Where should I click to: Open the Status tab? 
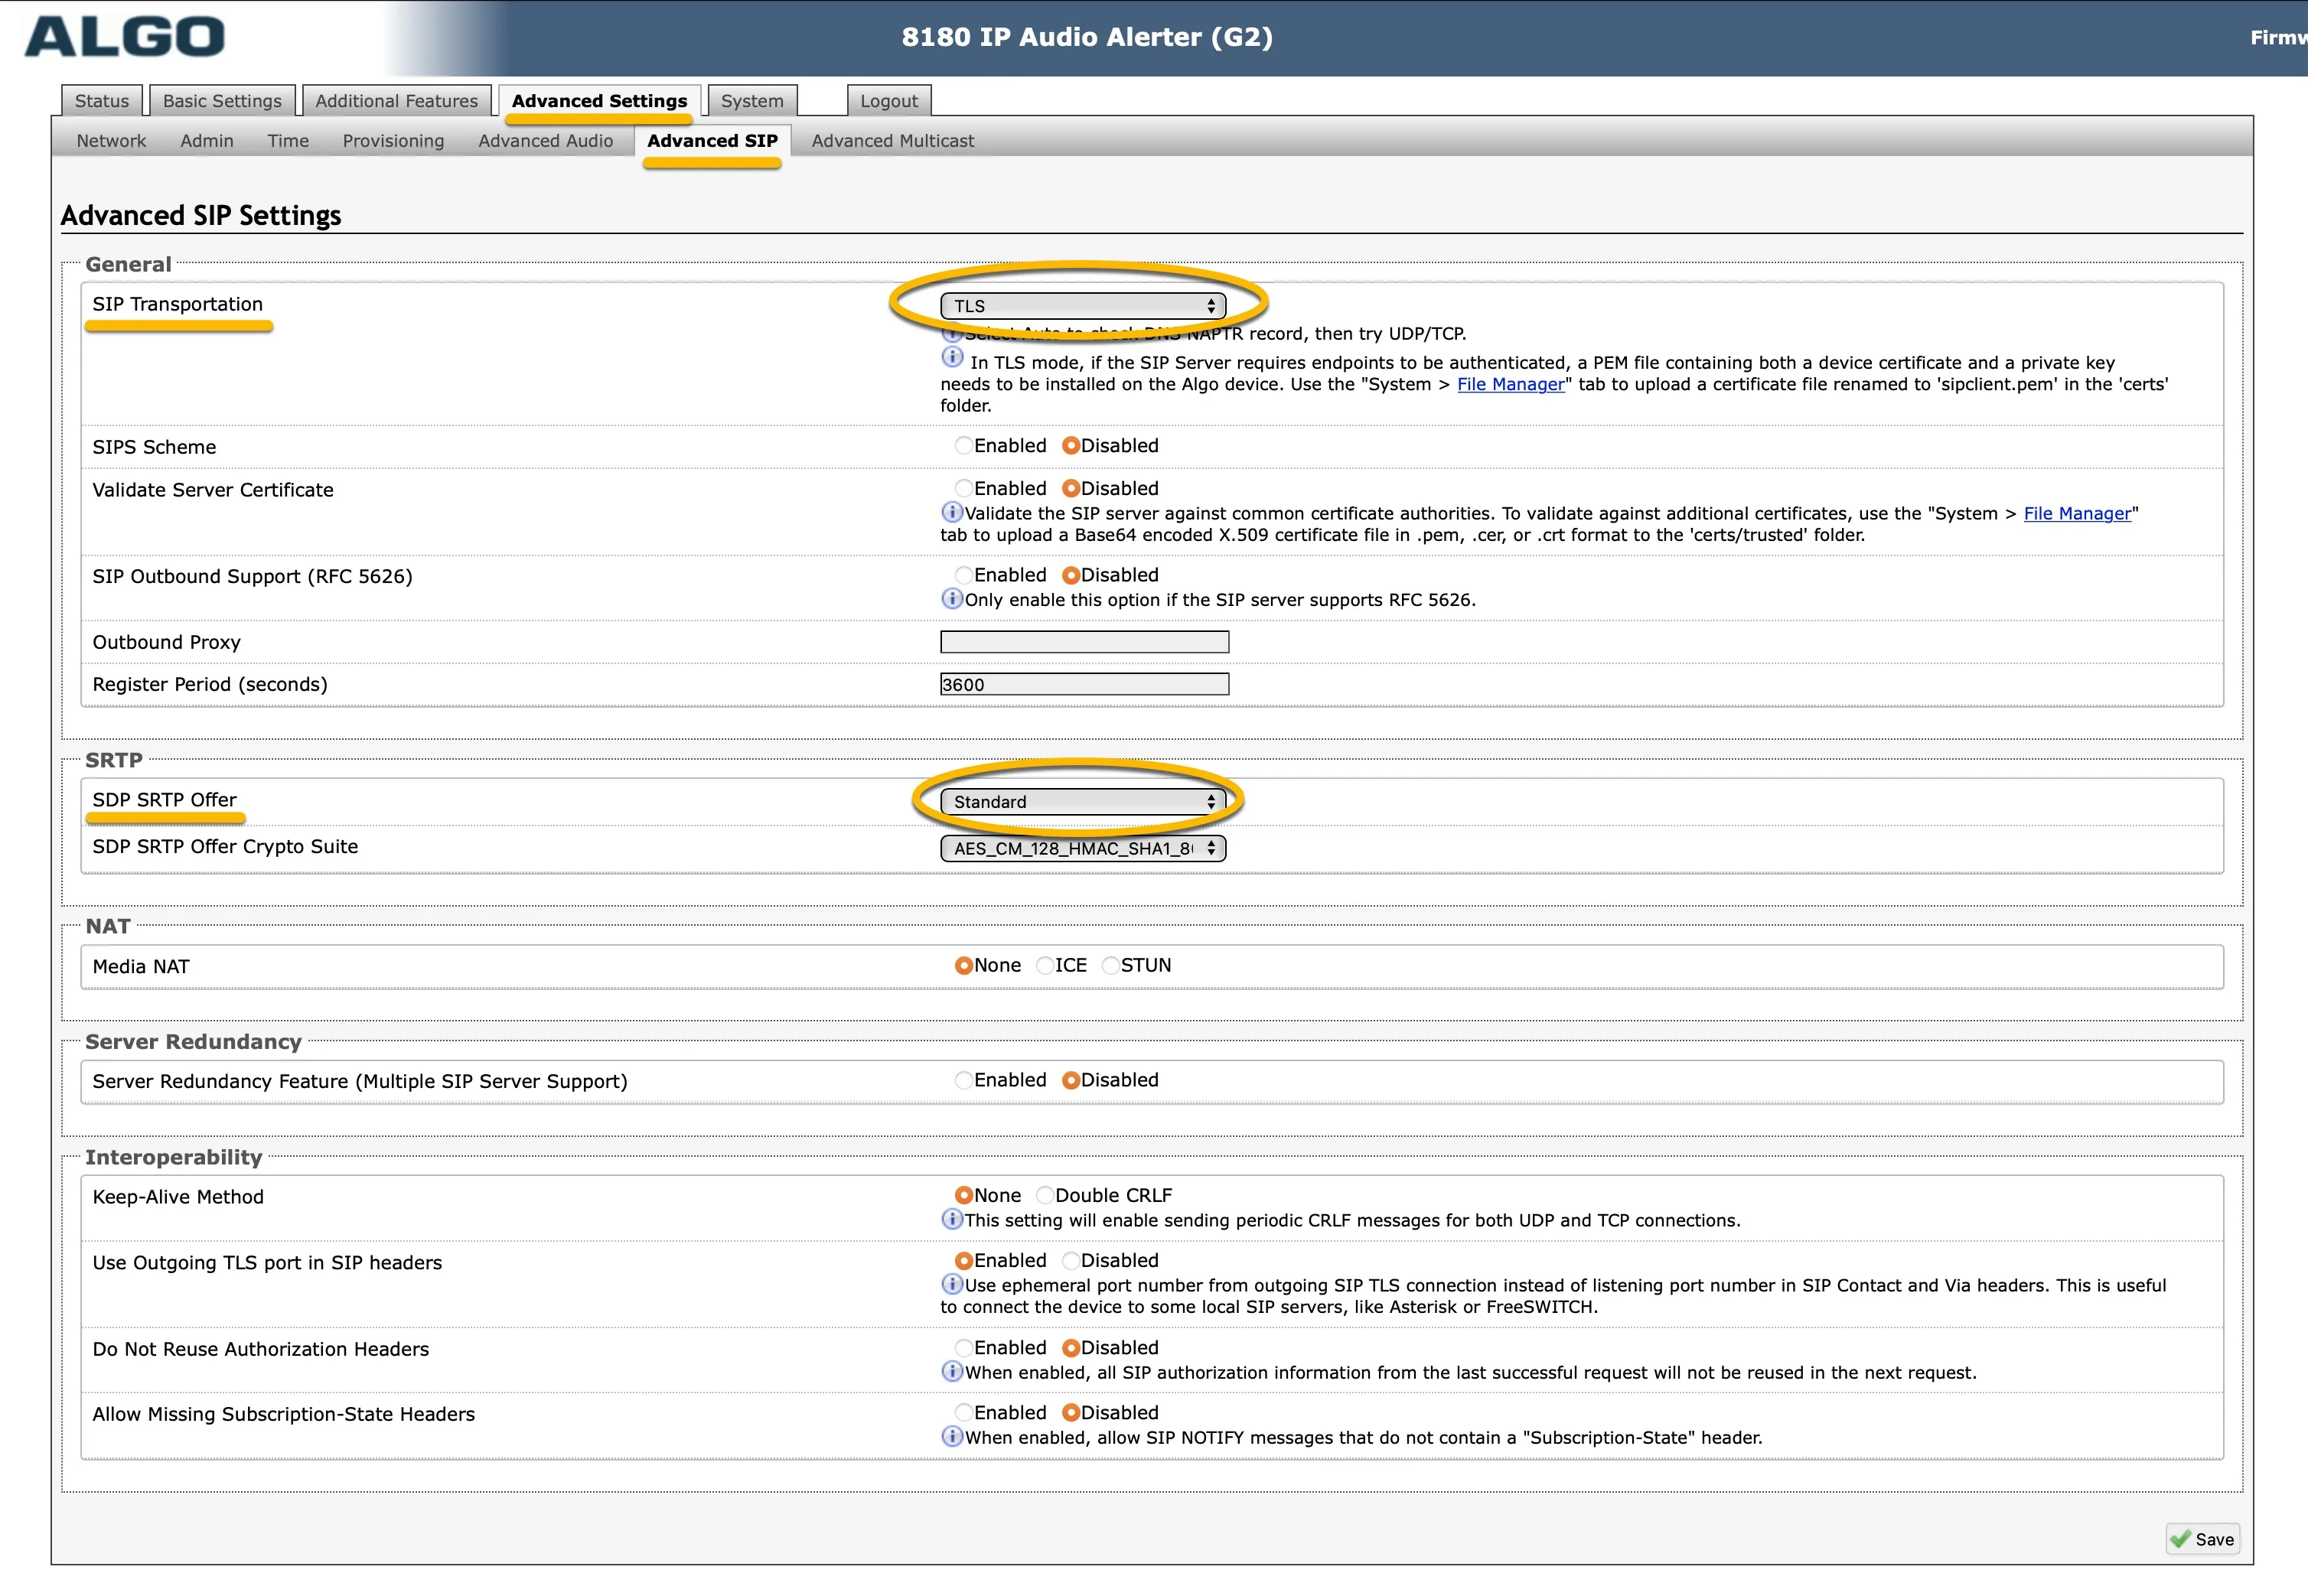pos(102,101)
